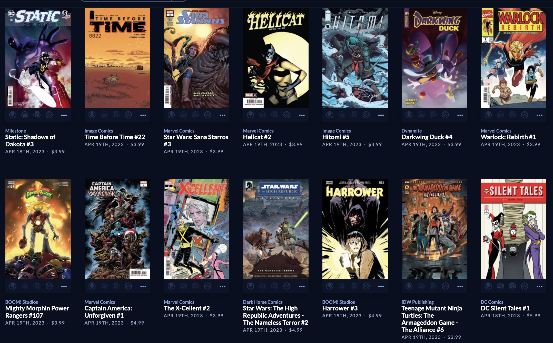Open the Dark Horse Comics publisher link
The width and height of the screenshot is (553, 343).
point(263,302)
